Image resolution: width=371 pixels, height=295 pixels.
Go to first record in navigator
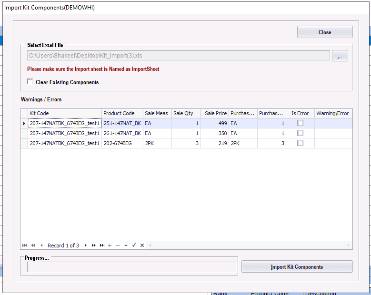[25, 246]
